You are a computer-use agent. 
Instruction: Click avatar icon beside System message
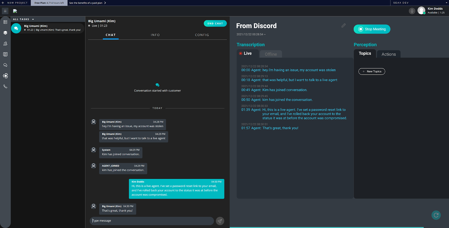(x=94, y=150)
